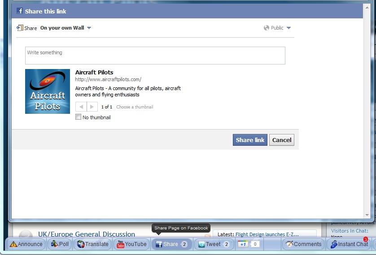Viewport: 376px width, 255px height.
Task: Open UK/Europe General Discussion forum link
Action: [87, 234]
